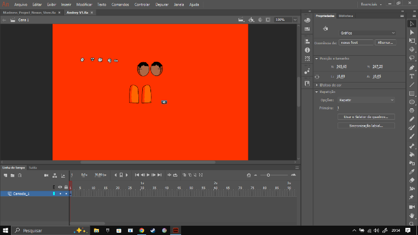The image size is (418, 235).
Task: Open the Comandos menu
Action: click(120, 4)
